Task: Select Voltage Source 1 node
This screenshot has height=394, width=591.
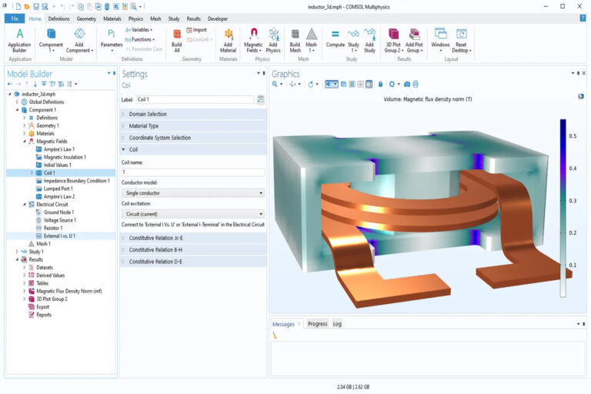Action: [x=59, y=220]
